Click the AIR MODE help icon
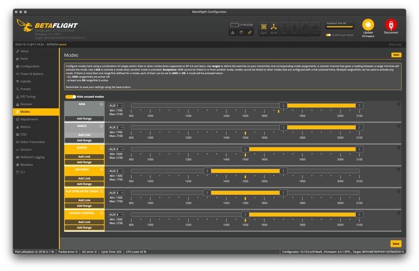The height and width of the screenshot is (271, 419). (102, 169)
